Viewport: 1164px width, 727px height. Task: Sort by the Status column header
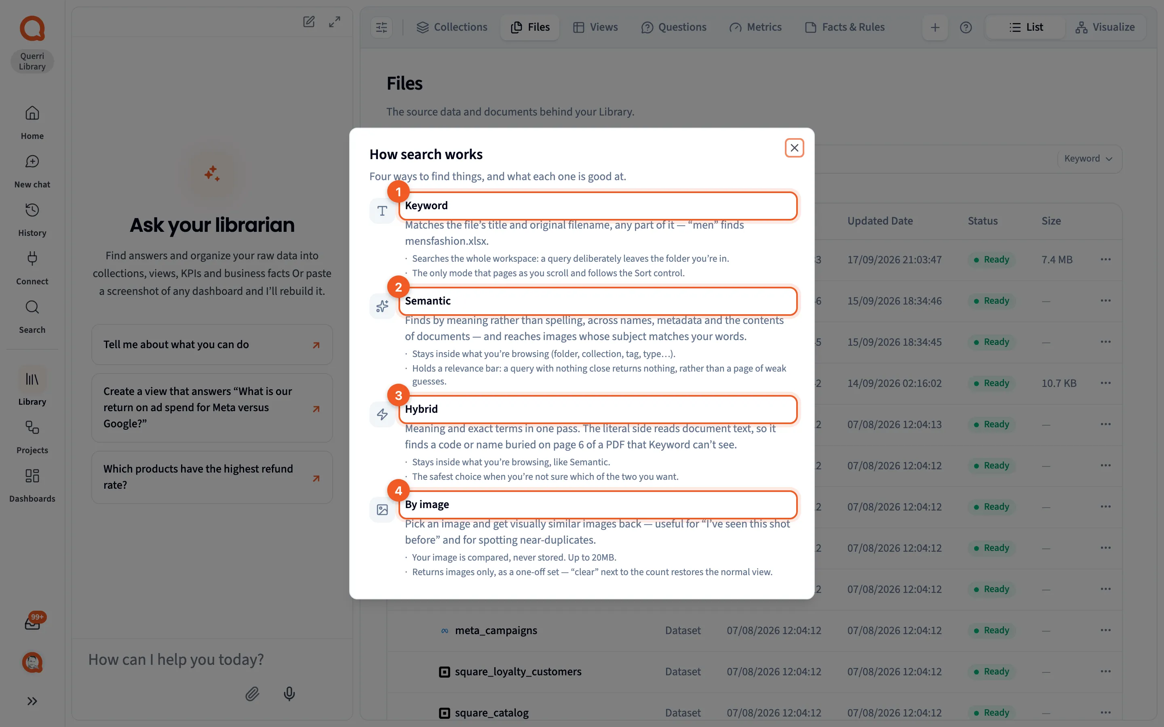pos(983,221)
